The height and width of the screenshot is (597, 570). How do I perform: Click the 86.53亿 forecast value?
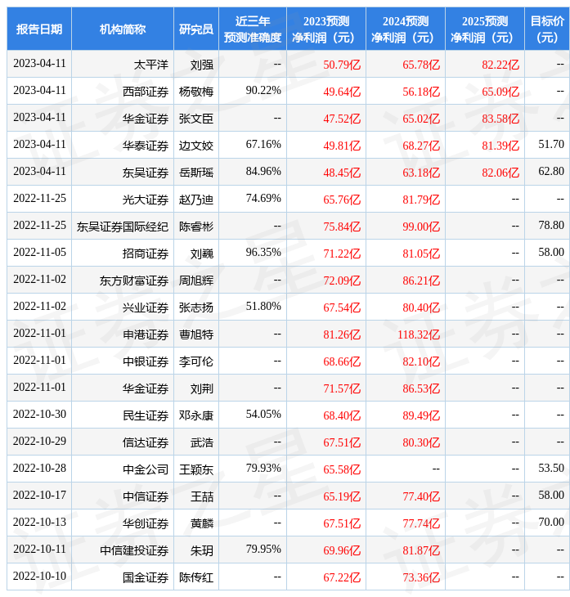tap(421, 388)
